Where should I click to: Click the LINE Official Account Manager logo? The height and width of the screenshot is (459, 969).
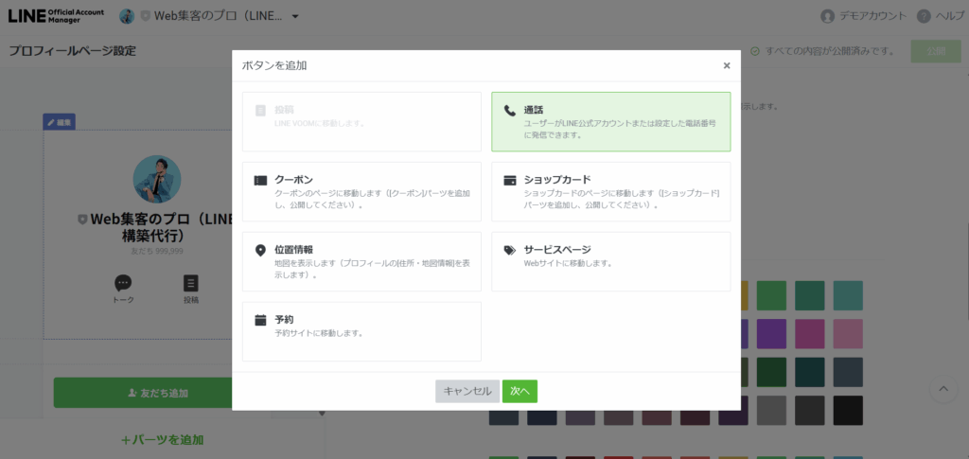pyautogui.click(x=57, y=16)
